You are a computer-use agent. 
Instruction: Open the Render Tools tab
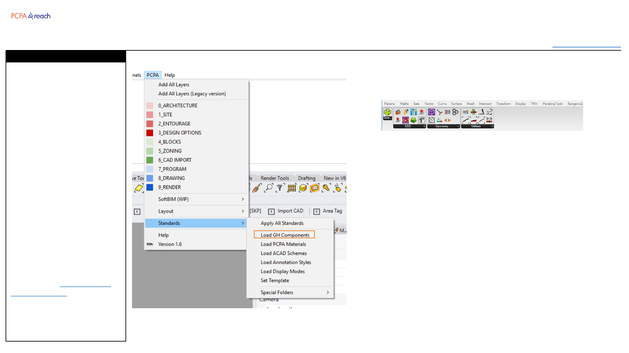(275, 178)
